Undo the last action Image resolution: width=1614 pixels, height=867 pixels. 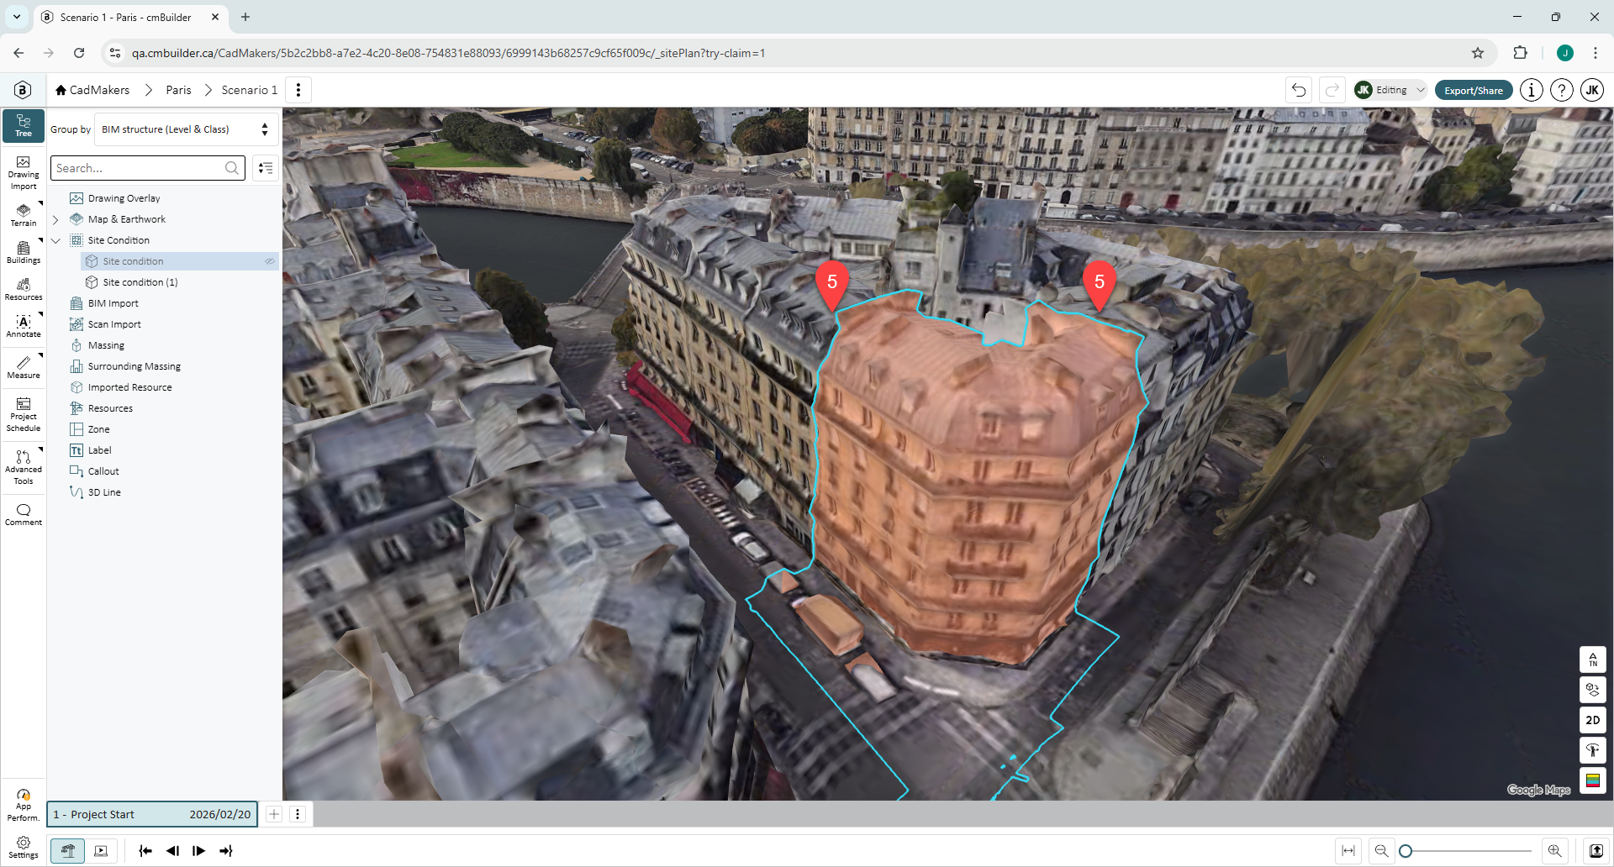[x=1299, y=90]
